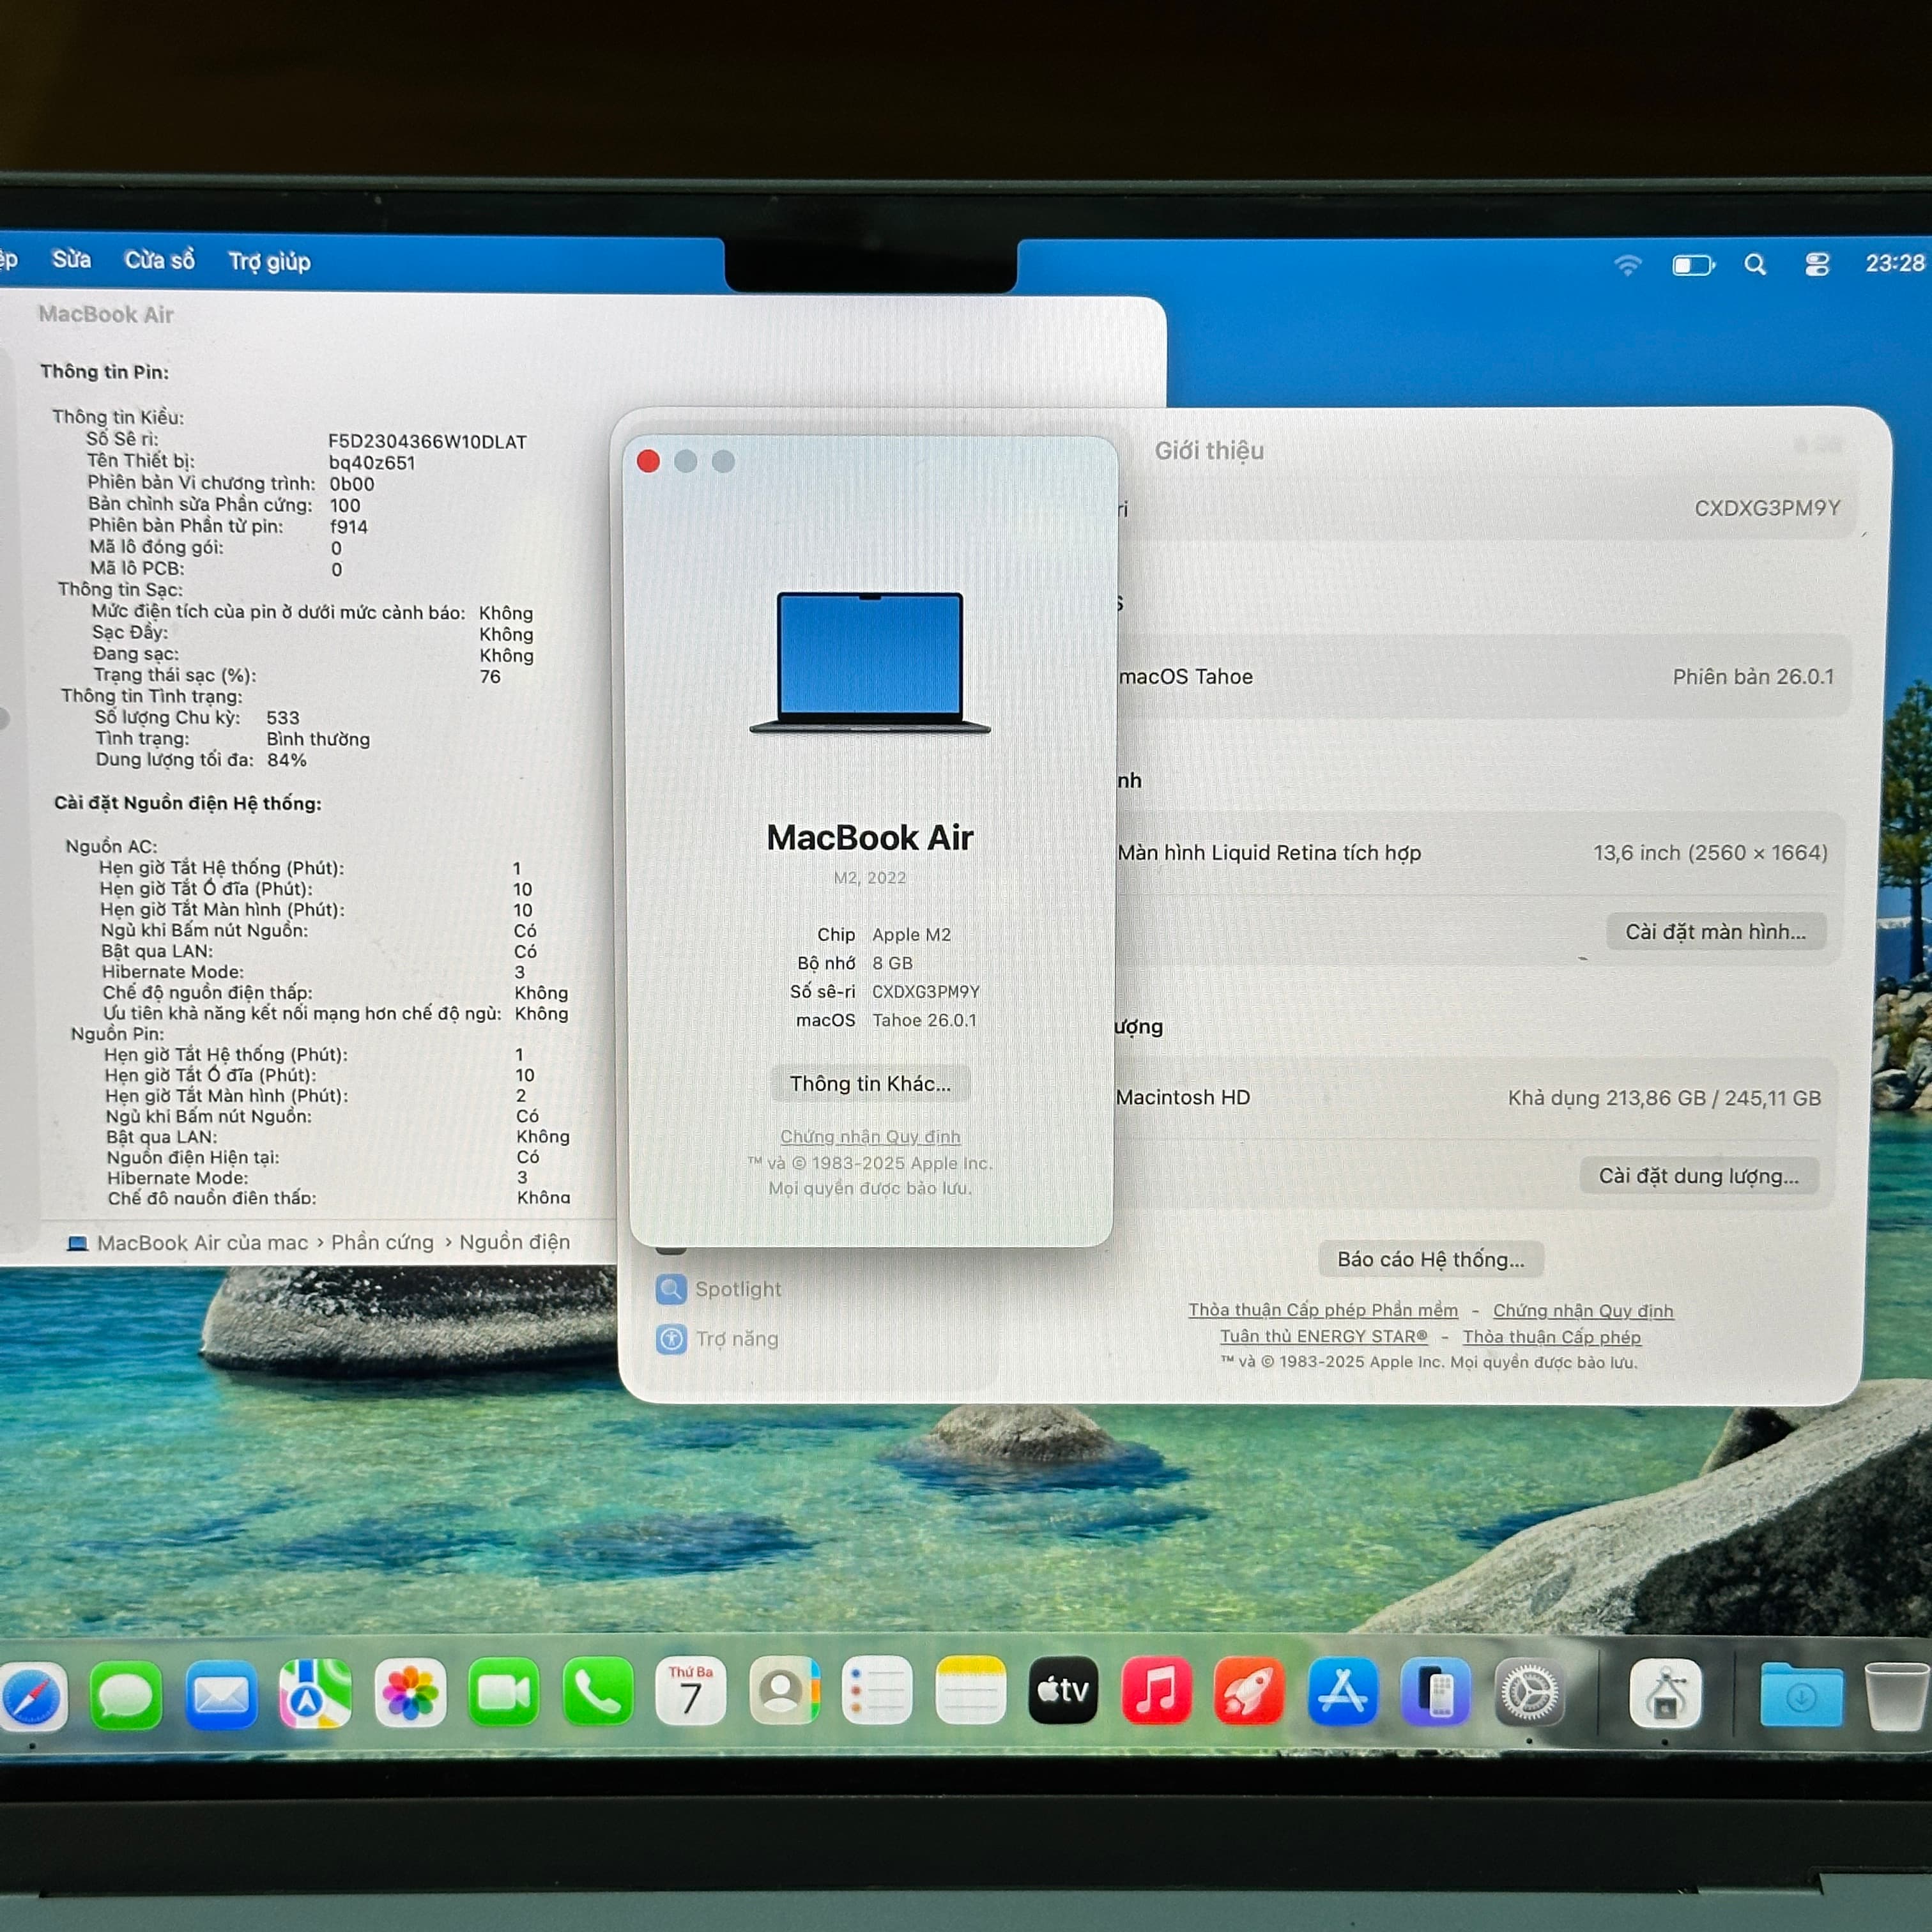Click serial number CXDXG3PM9Y in About window
Screen dimensions: 1932x1932
[925, 992]
